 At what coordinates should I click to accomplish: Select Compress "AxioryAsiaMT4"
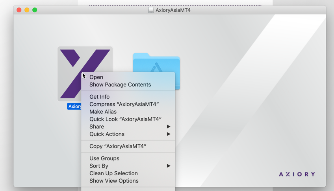(x=128, y=104)
